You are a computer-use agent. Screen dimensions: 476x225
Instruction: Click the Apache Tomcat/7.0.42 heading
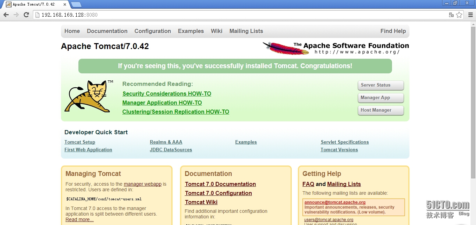click(105, 46)
